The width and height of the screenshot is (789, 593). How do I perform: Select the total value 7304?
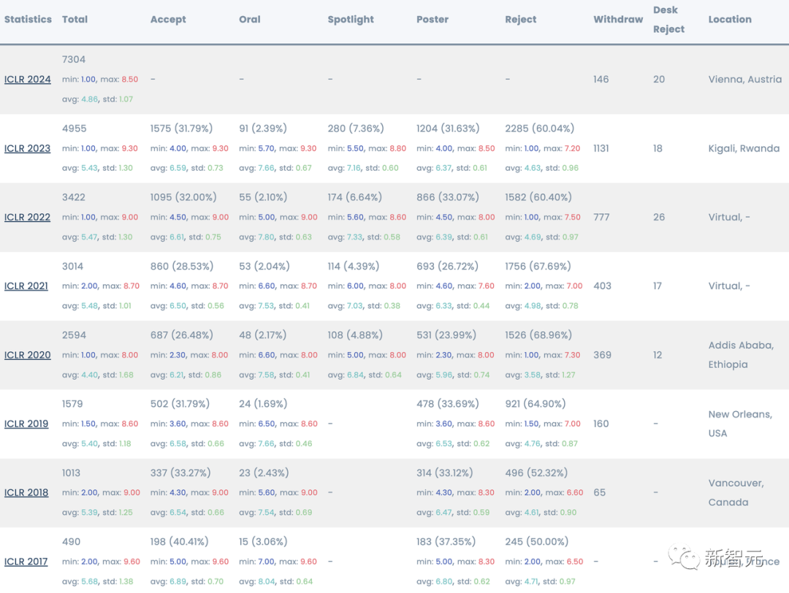[74, 59]
